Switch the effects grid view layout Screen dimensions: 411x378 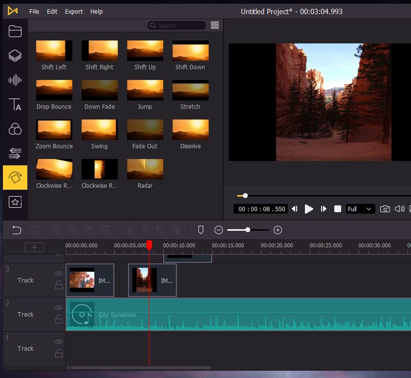tap(215, 25)
